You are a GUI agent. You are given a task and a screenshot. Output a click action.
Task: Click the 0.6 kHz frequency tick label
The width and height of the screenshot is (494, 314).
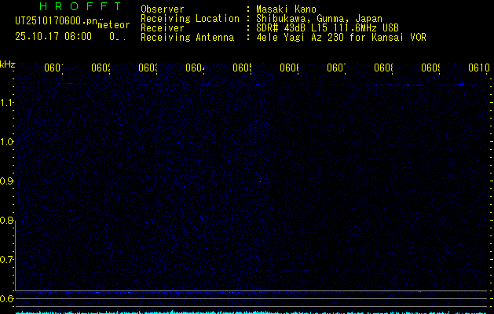point(6,298)
